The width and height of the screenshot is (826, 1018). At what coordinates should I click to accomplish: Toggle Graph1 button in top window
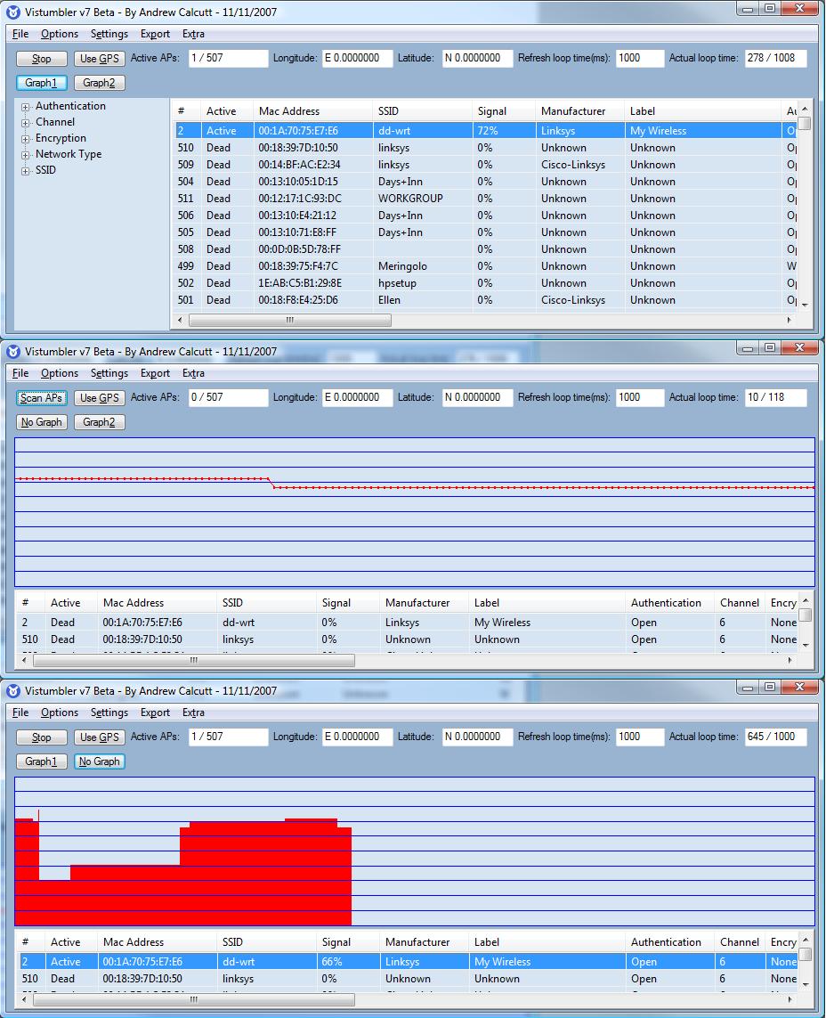(42, 83)
